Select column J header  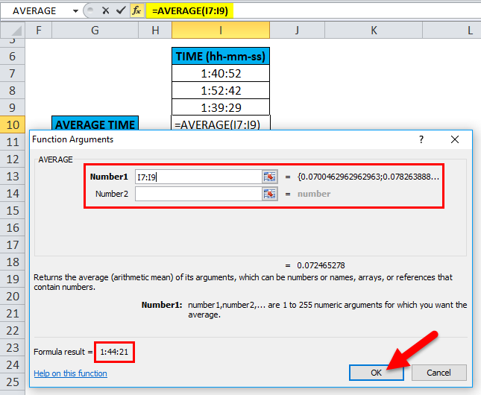pos(297,30)
